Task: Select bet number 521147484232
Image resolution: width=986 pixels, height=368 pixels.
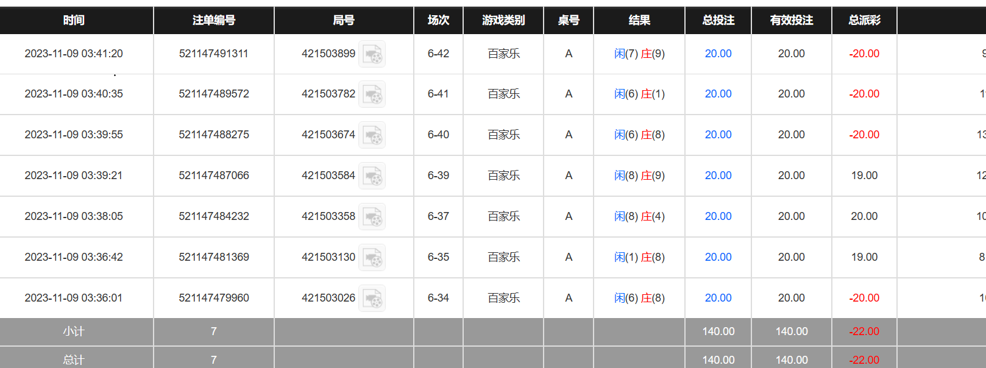Action: 214,216
